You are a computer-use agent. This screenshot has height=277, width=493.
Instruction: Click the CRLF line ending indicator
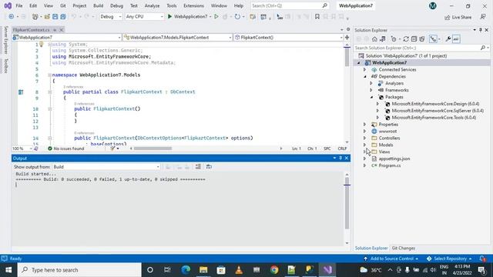[342, 149]
